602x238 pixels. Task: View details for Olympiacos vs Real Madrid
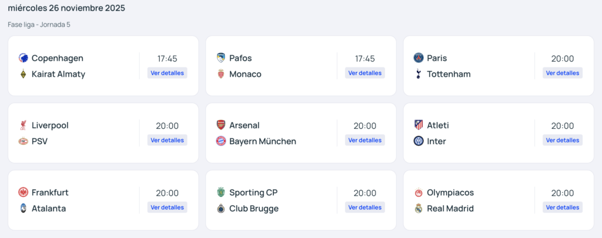point(562,207)
